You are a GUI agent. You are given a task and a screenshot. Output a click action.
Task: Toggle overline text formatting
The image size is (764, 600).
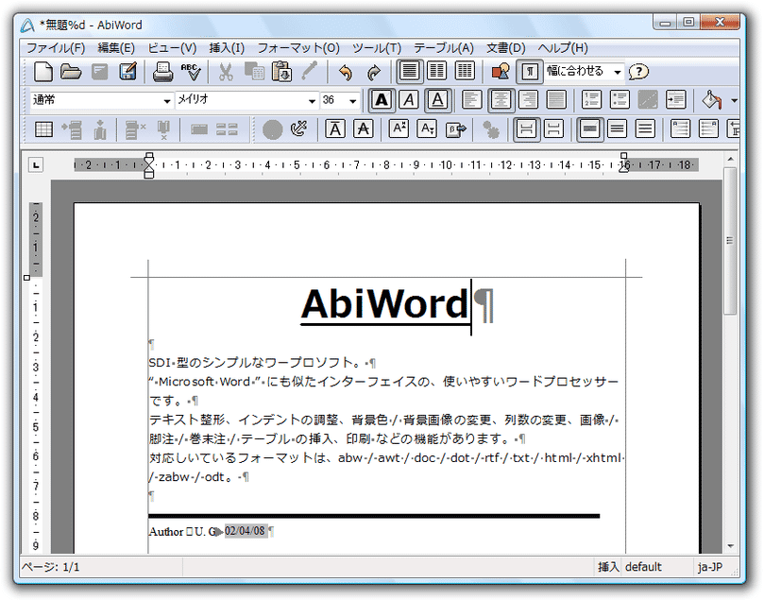[335, 129]
